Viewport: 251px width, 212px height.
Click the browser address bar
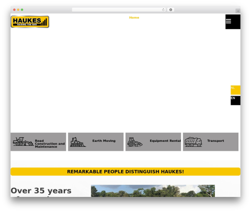(x=119, y=10)
